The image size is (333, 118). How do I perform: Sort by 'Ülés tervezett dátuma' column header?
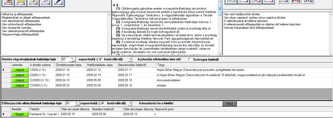(75, 109)
